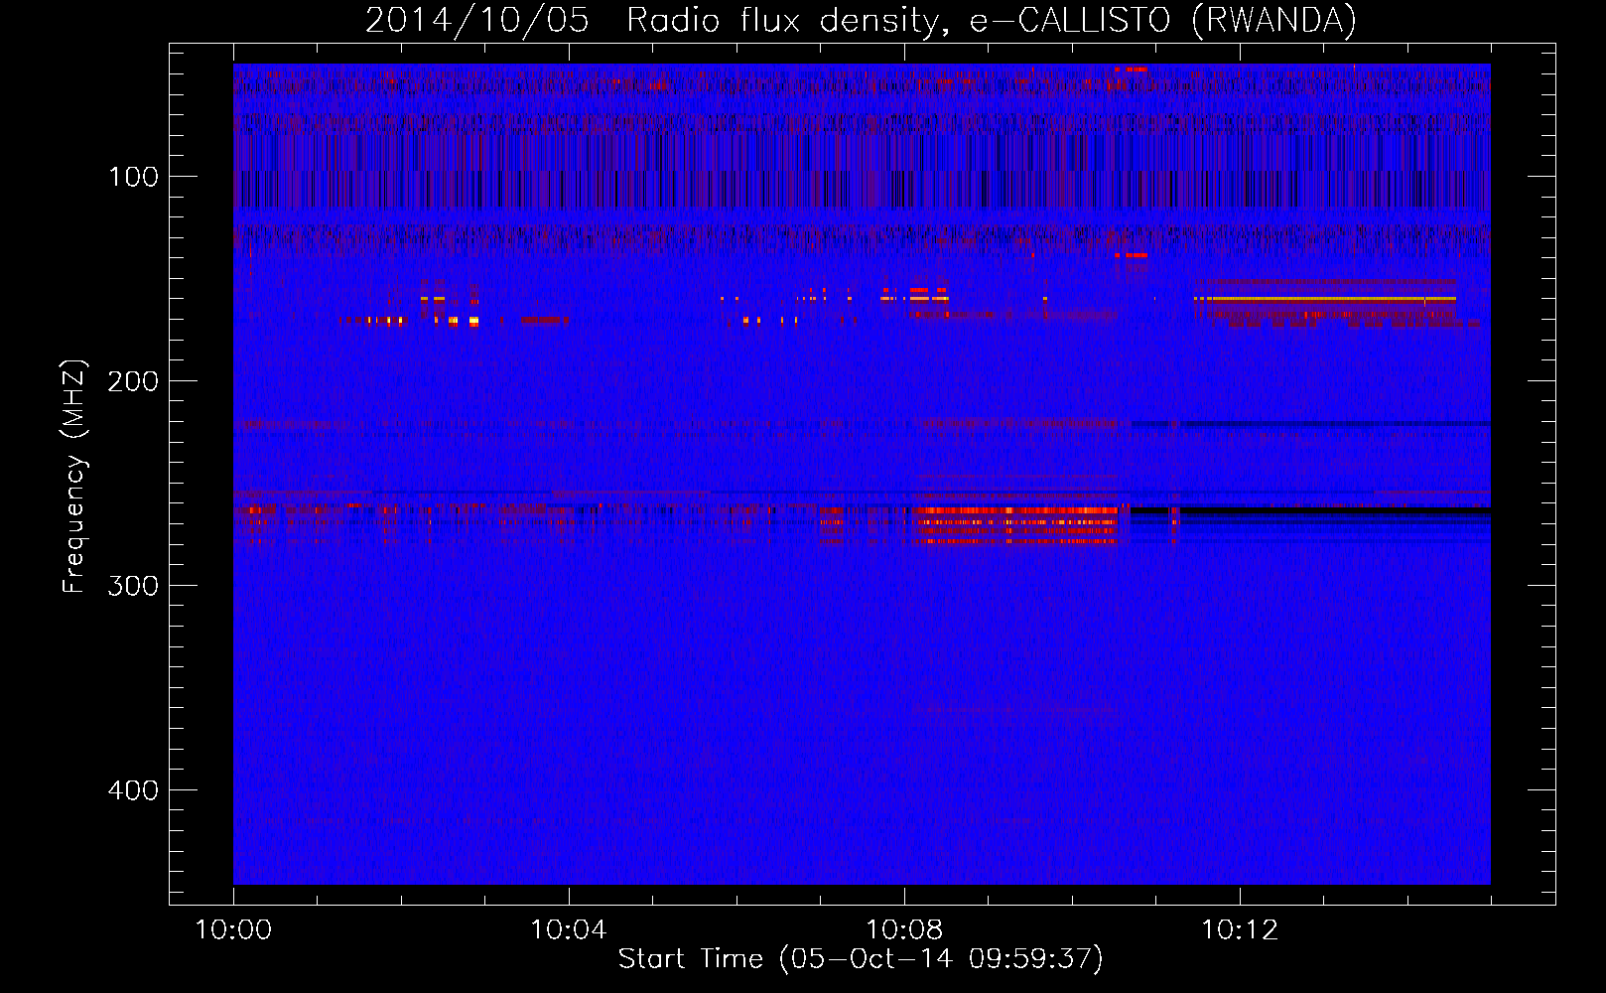Click the 10:12 time tick label
The width and height of the screenshot is (1606, 993).
(x=1240, y=930)
